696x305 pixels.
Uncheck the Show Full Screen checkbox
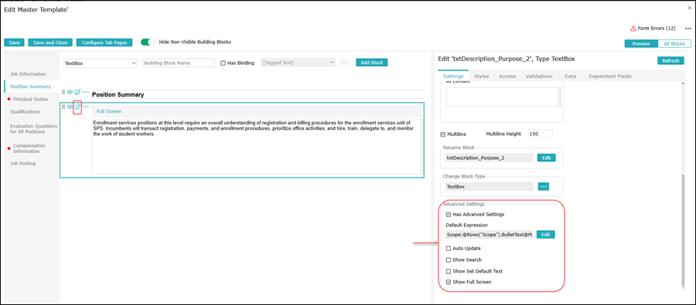(449, 282)
